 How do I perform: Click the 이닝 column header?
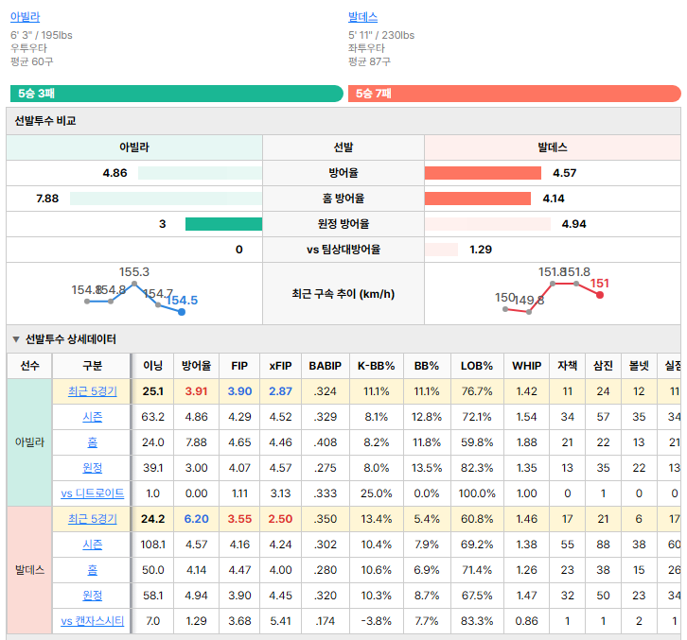click(x=153, y=366)
